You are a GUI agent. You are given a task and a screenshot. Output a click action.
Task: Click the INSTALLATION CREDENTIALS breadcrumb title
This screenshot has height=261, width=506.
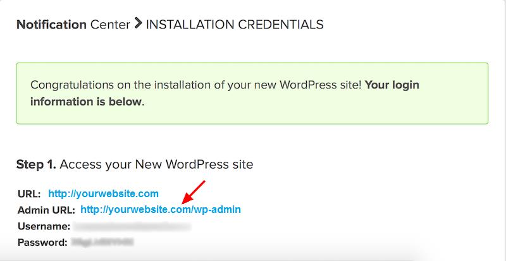tap(235, 25)
